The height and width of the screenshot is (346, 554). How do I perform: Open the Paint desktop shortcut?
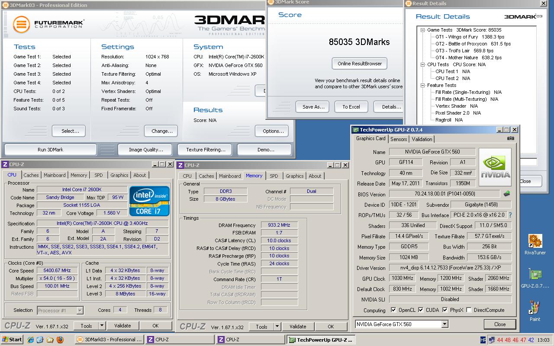tap(535, 312)
